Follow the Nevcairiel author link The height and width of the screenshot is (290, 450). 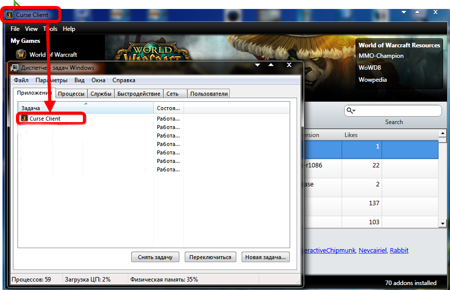[373, 250]
